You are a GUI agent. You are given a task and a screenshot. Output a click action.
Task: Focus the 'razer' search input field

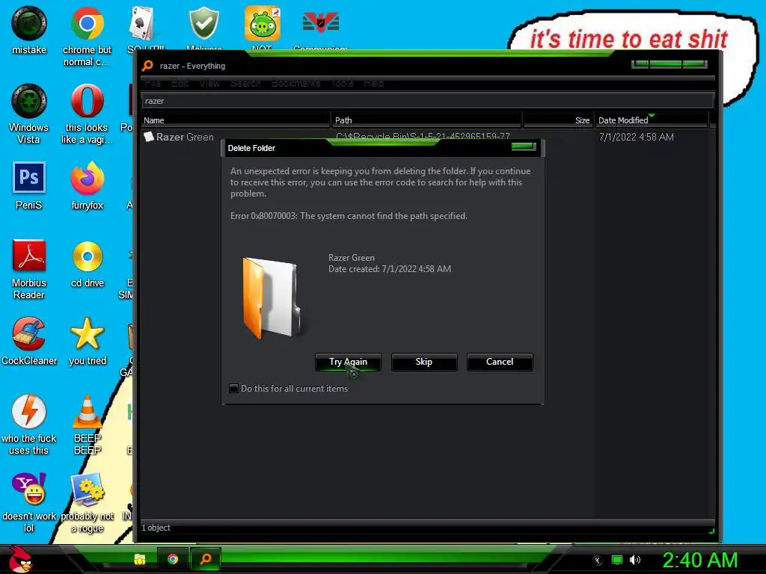(x=427, y=101)
